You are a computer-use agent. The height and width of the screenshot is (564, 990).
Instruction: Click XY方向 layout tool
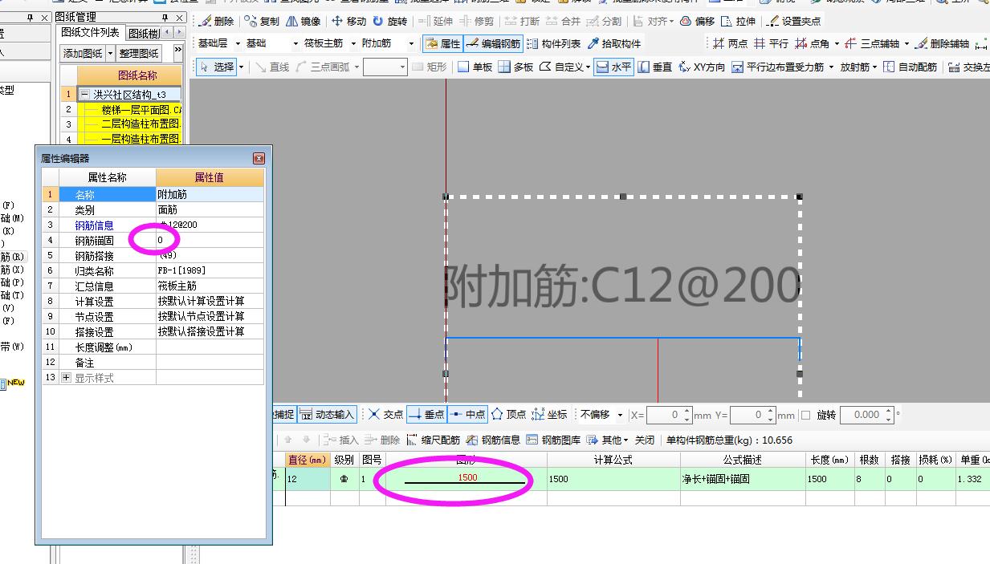701,67
